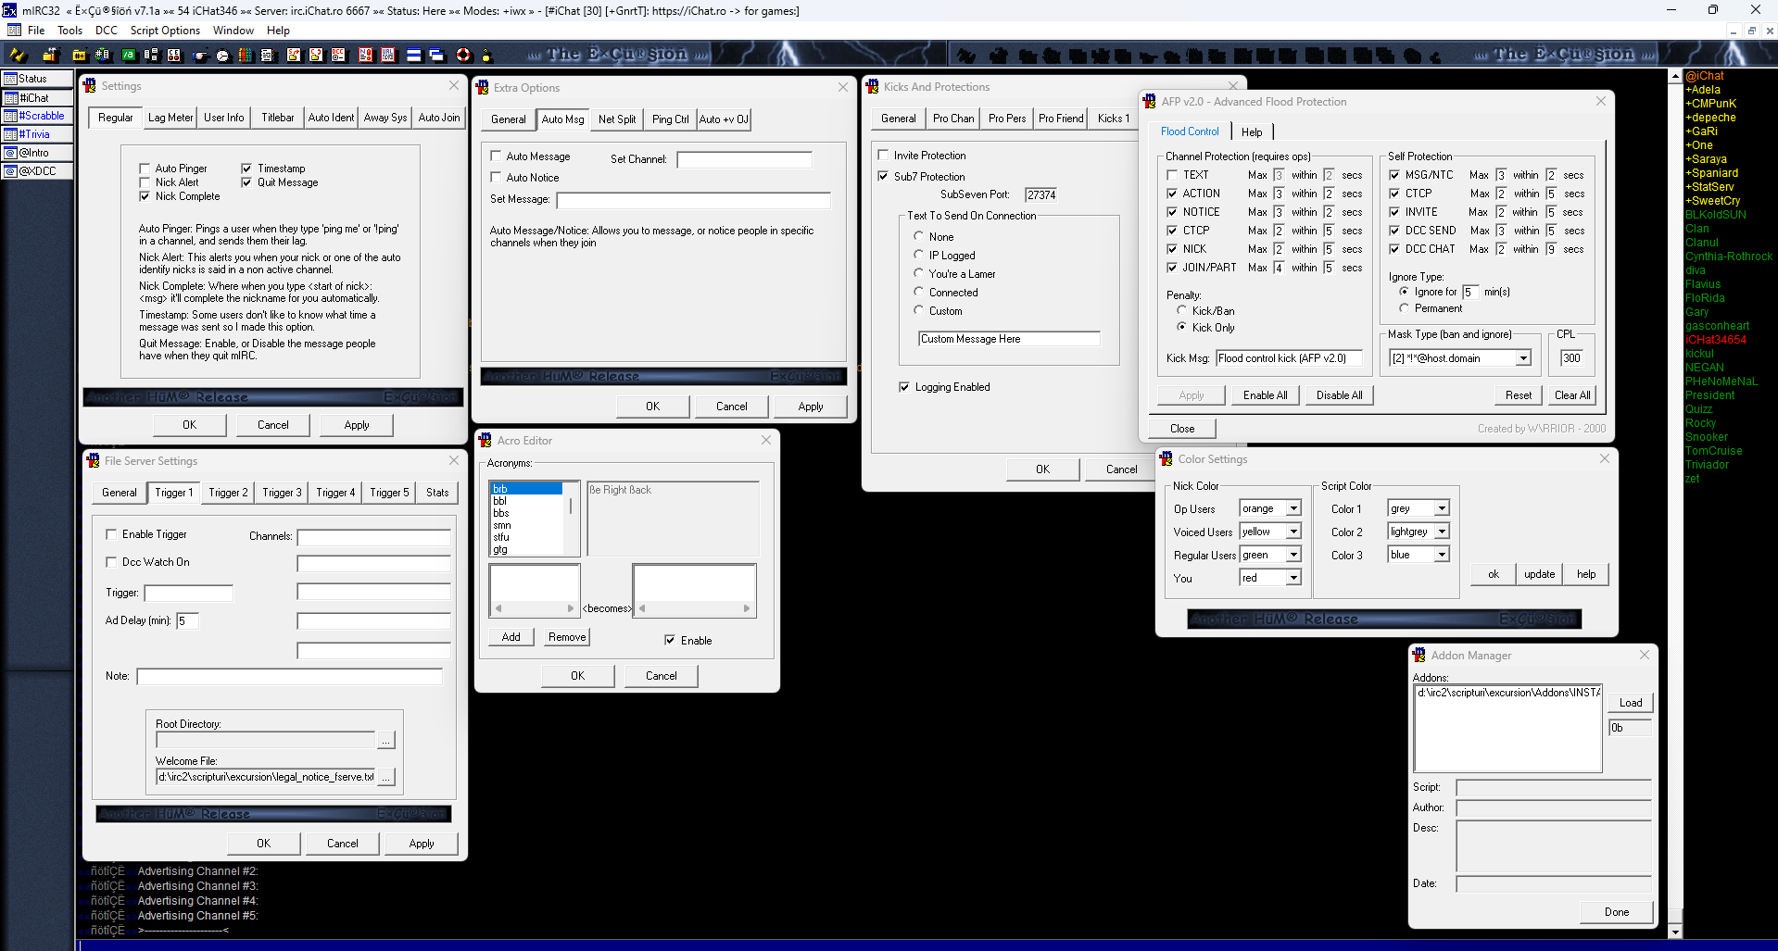Open the green /a Aliases editor icon
This screenshot has width=1778, height=951.
[129, 55]
